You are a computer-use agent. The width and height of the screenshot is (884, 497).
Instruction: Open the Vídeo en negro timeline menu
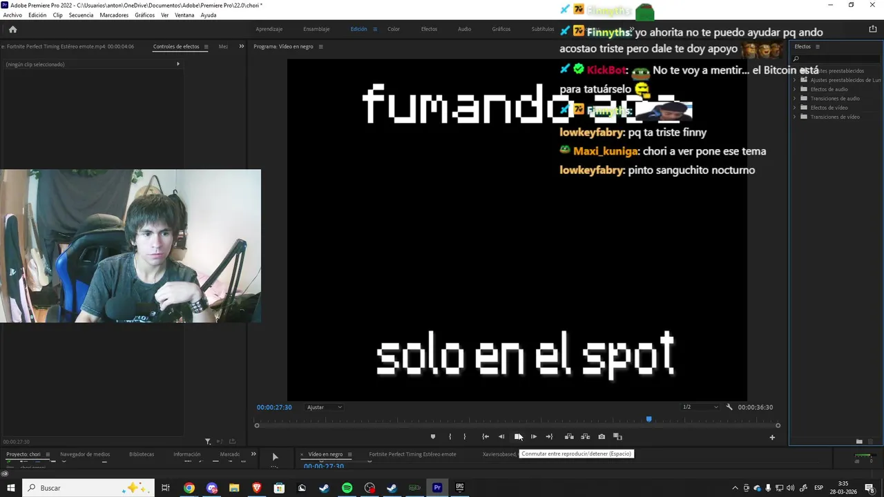tap(349, 454)
